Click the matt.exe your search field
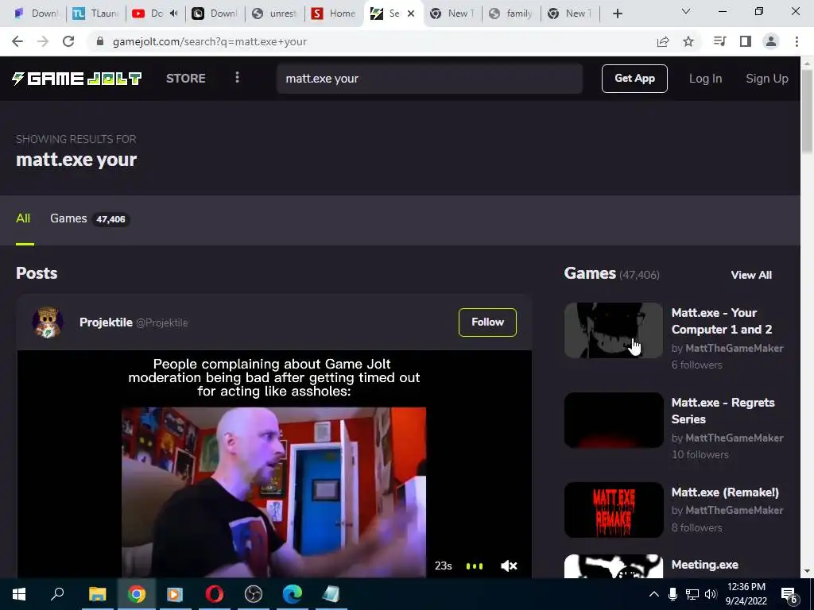 pos(429,79)
